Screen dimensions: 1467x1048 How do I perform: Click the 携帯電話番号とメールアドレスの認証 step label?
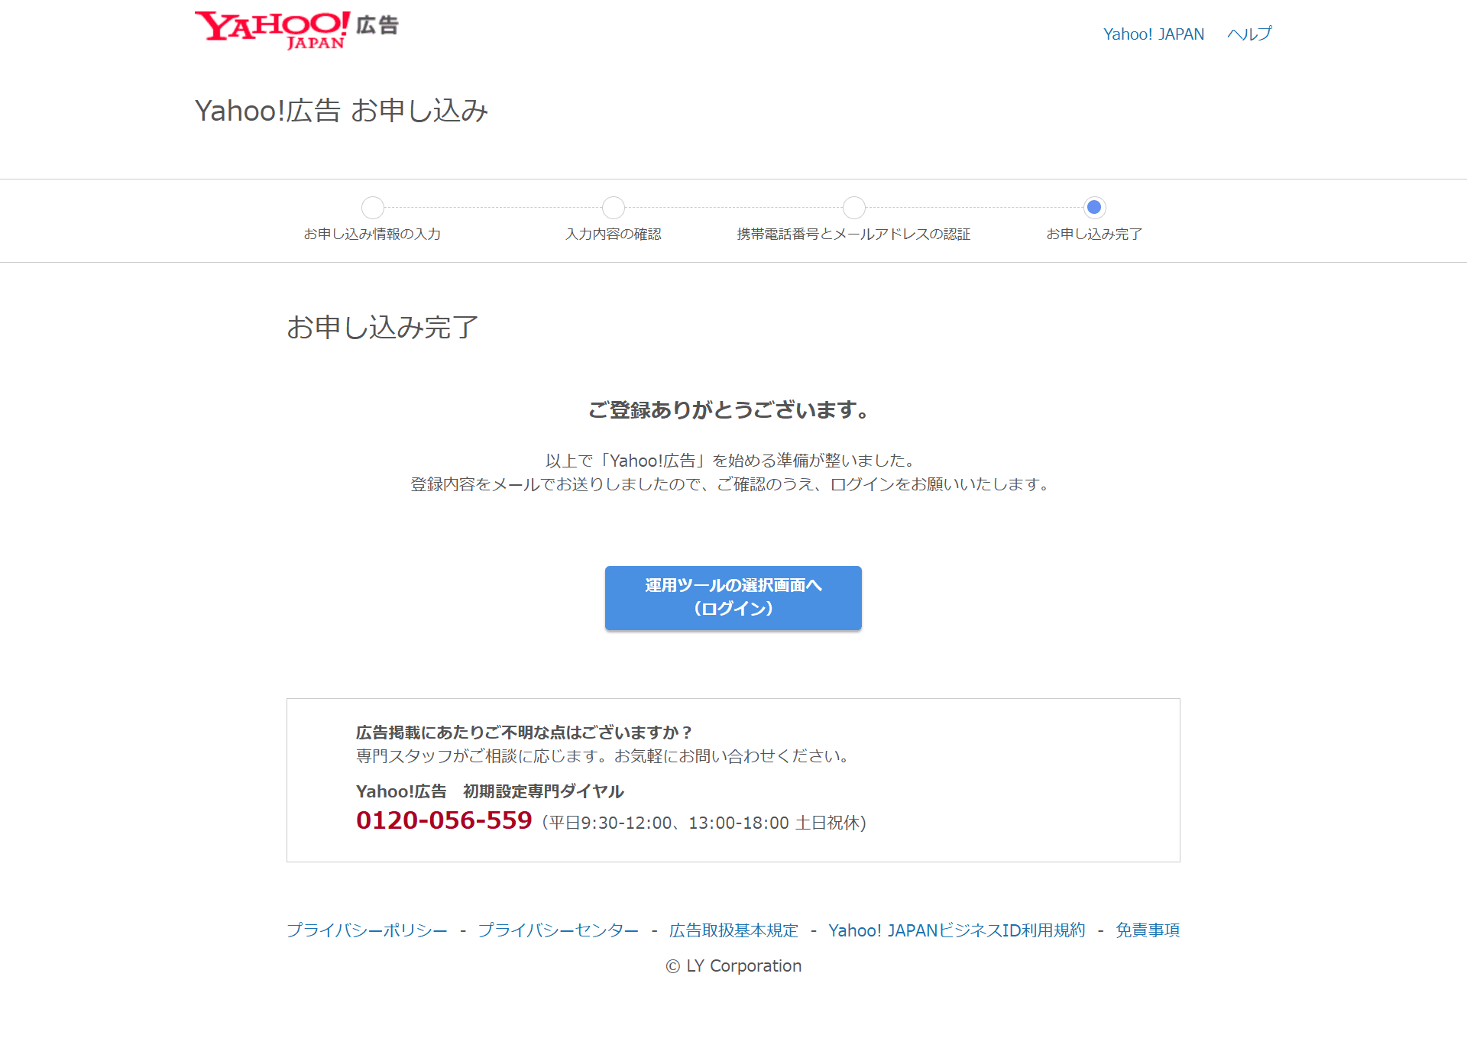click(853, 234)
